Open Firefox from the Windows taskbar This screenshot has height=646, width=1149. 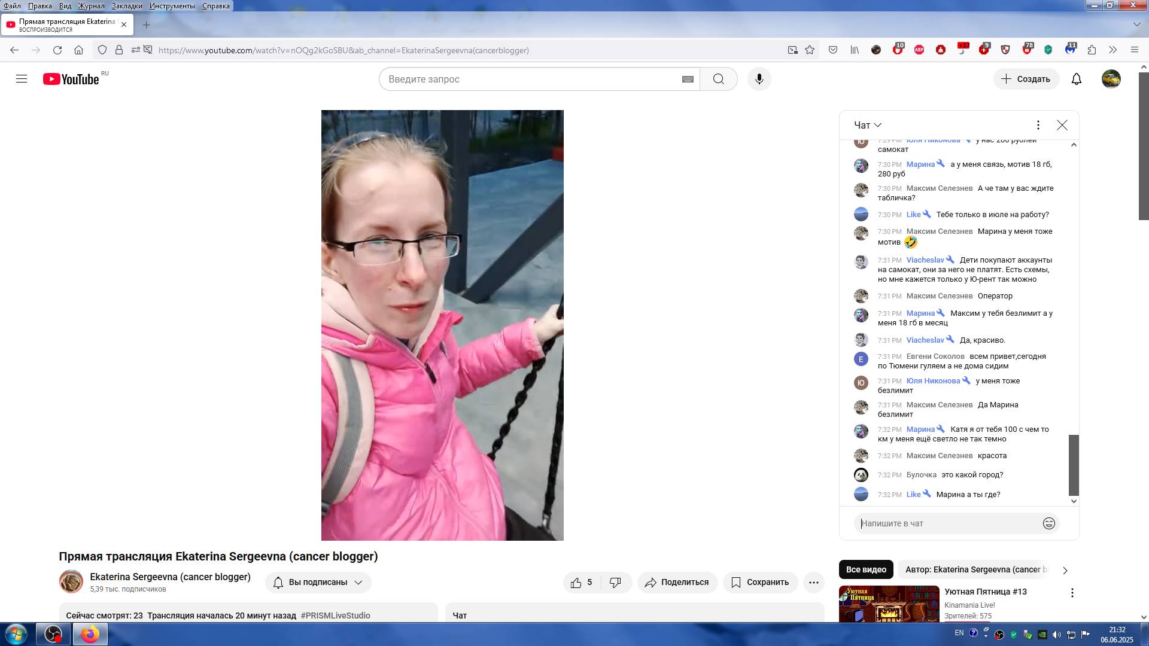90,633
